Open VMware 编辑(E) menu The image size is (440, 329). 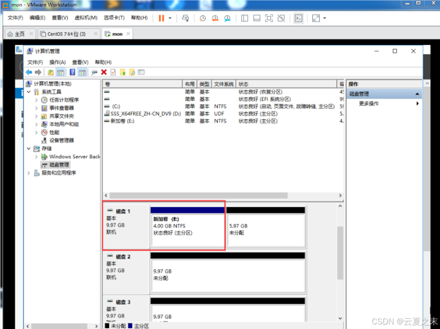click(x=38, y=18)
